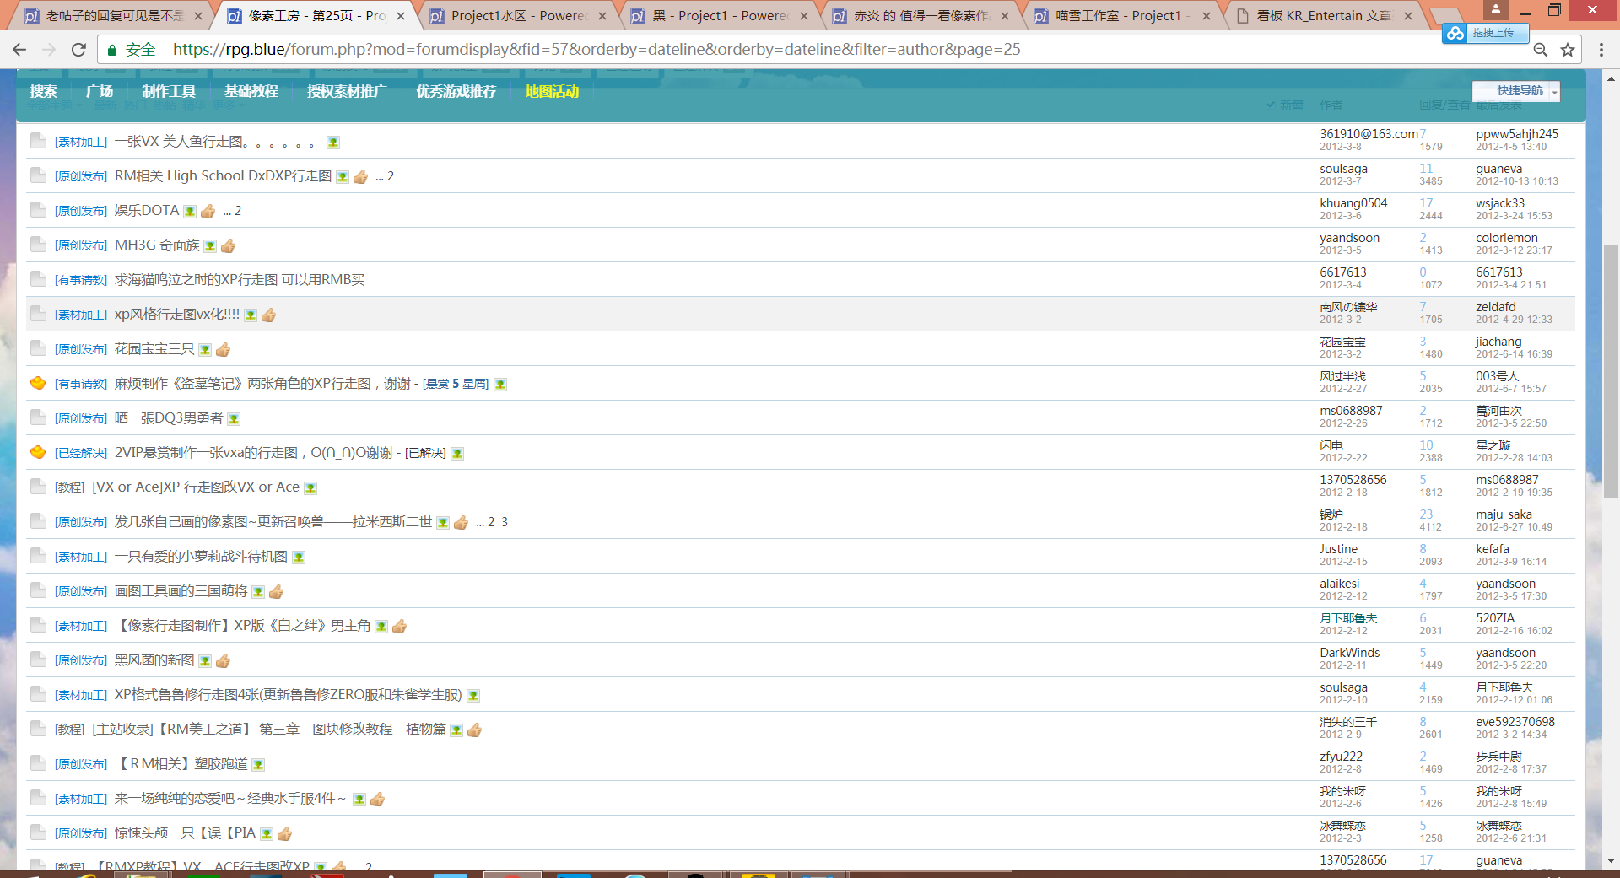Go to page 3 of the 拉米西斯二世 thread
1620x878 pixels.
click(505, 522)
